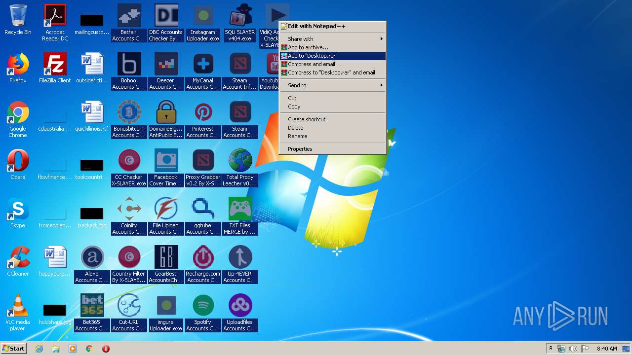Click the holdshare.jpg image file
Viewport: 632px width, 355px height.
[55, 314]
